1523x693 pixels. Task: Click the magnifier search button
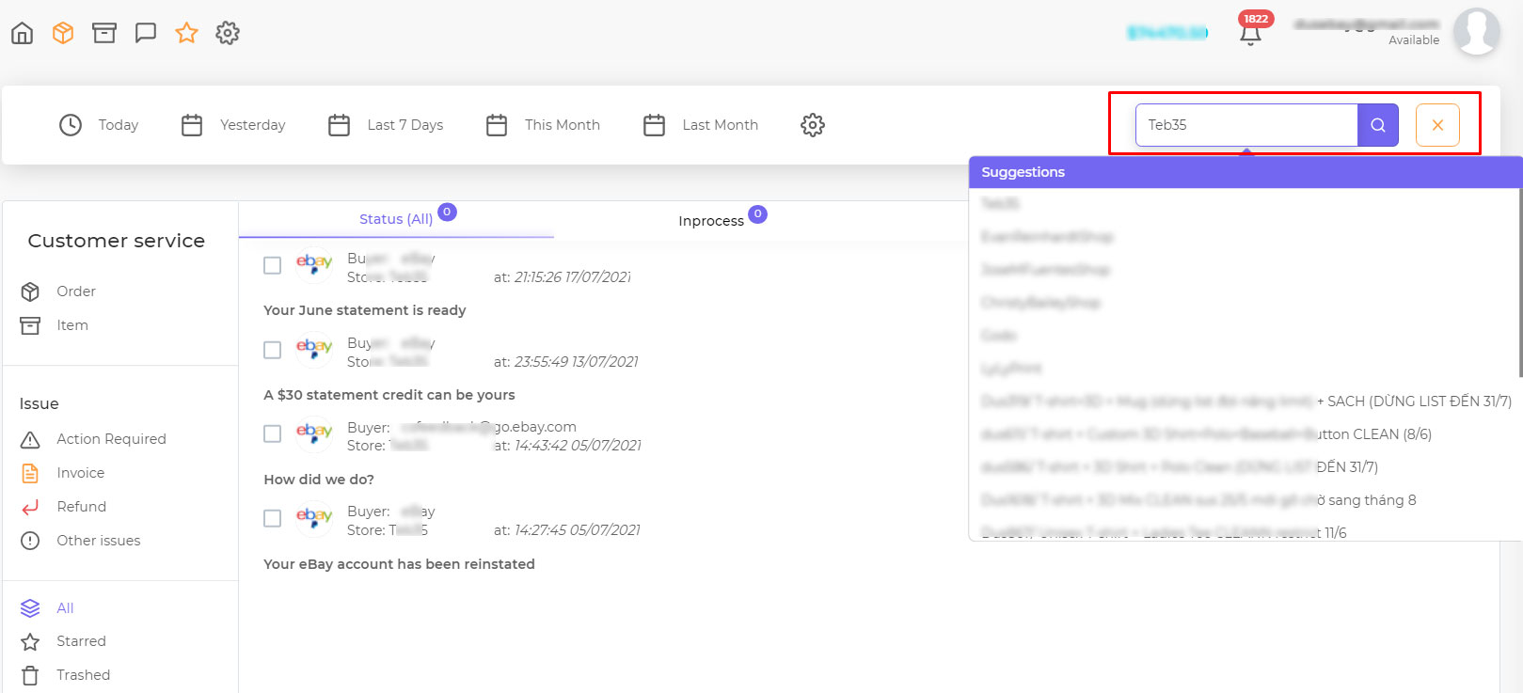1378,125
